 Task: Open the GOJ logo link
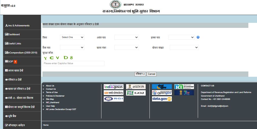[x=136, y=93]
